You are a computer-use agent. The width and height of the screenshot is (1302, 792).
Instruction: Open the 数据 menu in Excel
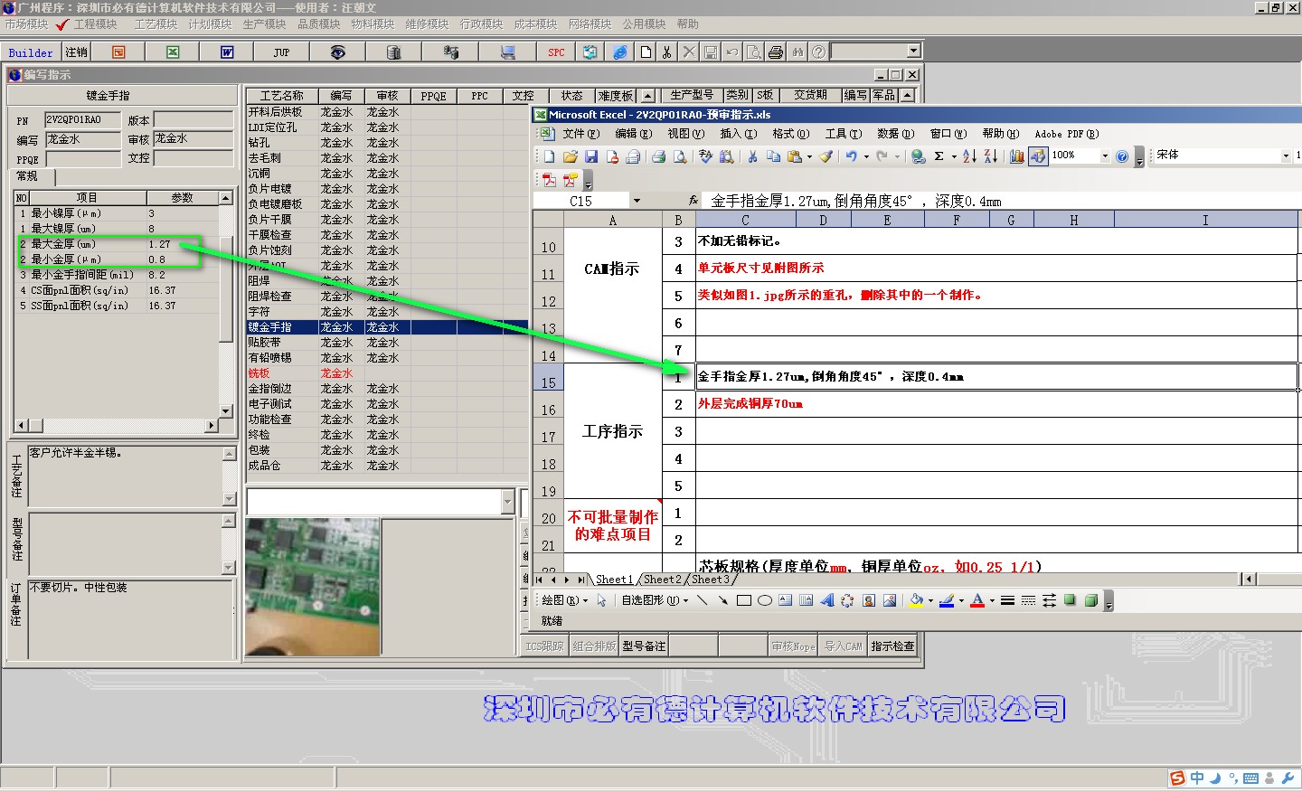895,134
